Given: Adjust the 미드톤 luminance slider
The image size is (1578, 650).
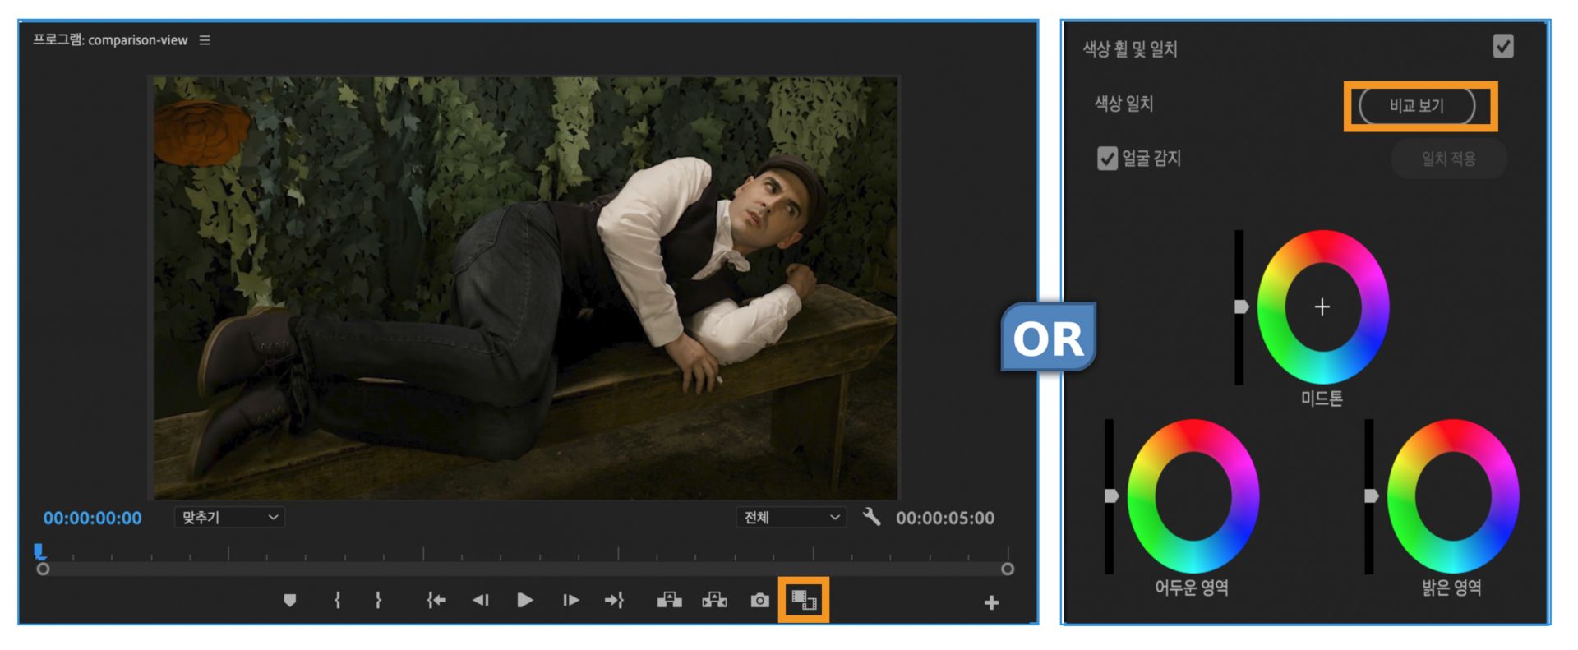Looking at the screenshot, I should [1240, 307].
